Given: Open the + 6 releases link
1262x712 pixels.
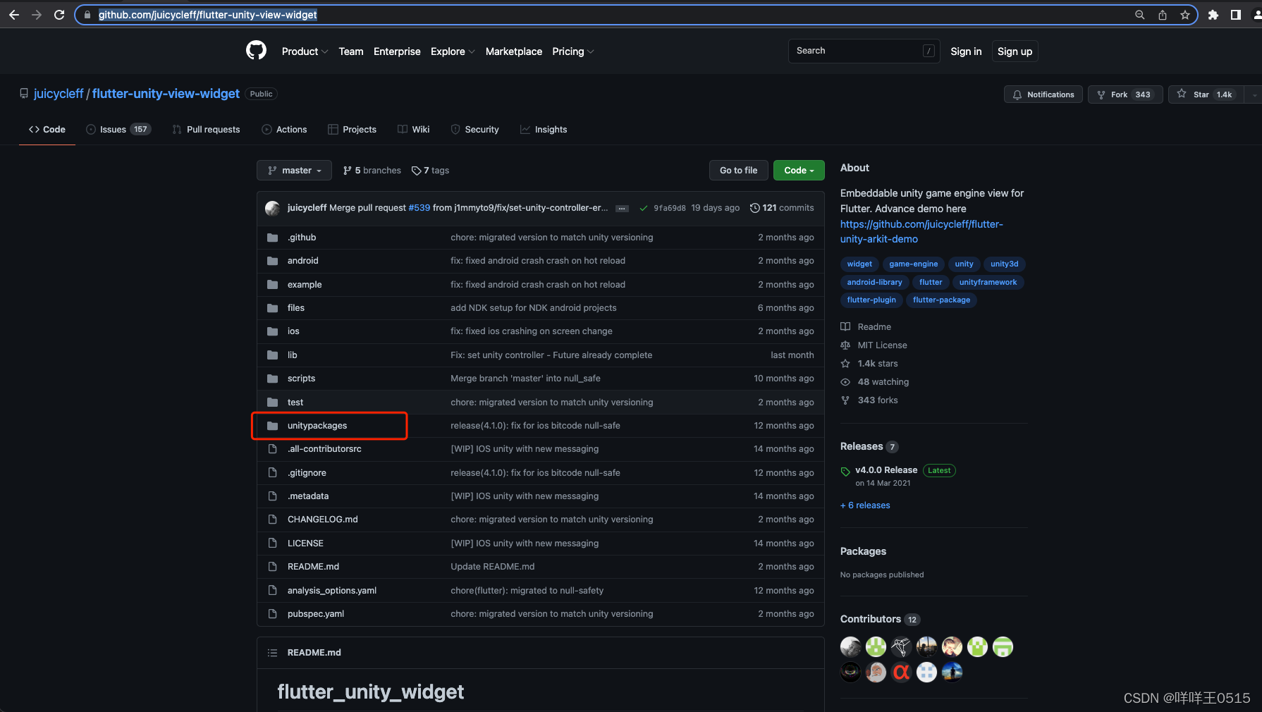Looking at the screenshot, I should coord(865,505).
